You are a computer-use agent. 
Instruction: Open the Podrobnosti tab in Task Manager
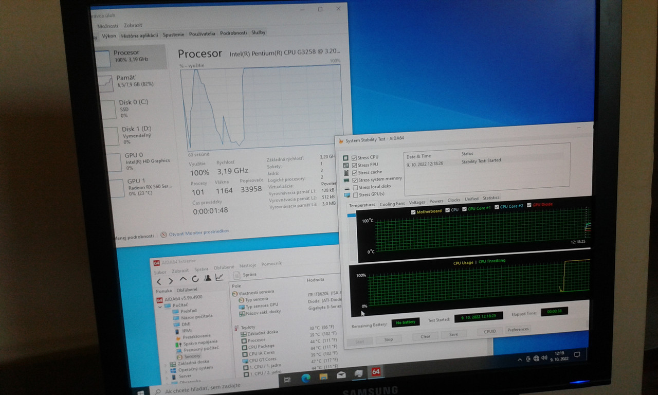click(233, 33)
